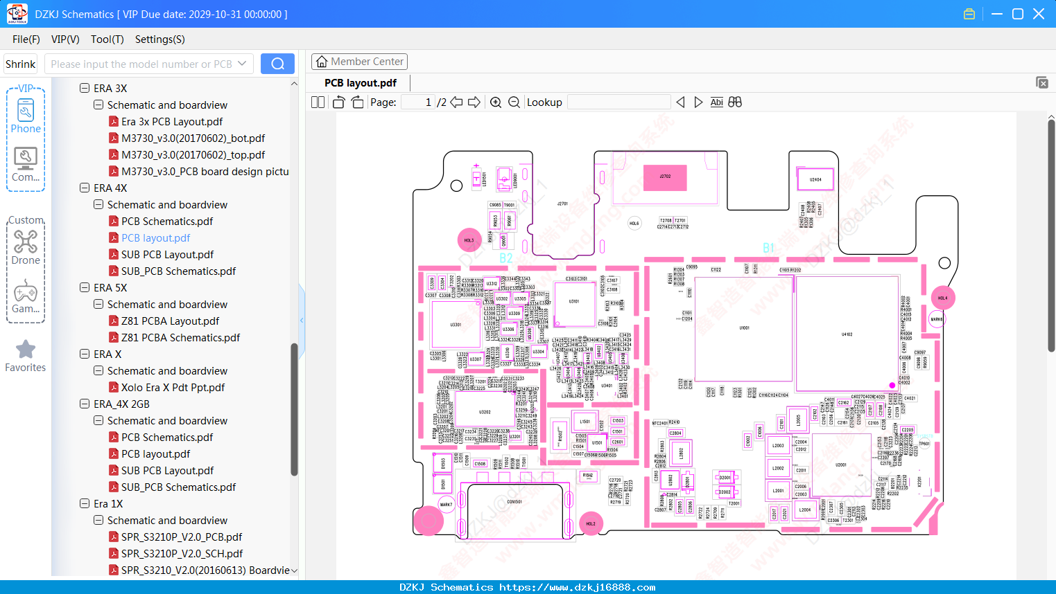Go to the previous page arrow
1056x594 pixels.
click(456, 102)
